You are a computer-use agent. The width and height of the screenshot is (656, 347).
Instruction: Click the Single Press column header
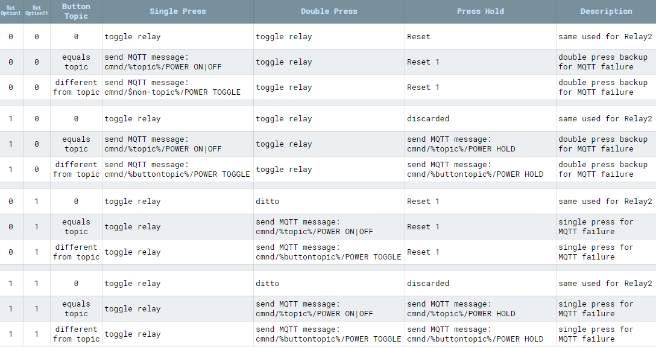pos(177,11)
